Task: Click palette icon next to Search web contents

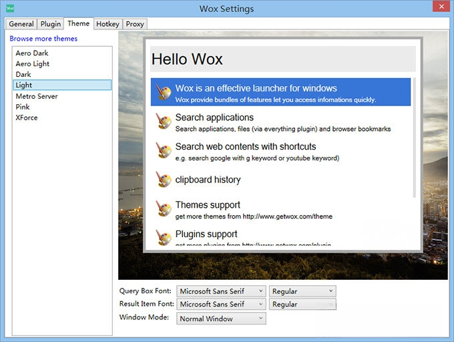Action: pos(164,150)
